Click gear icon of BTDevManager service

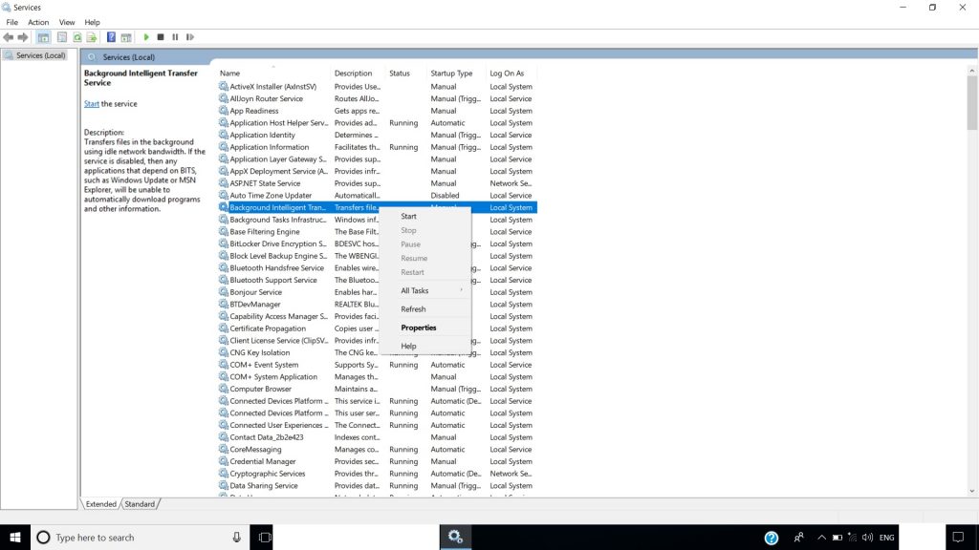tap(224, 305)
